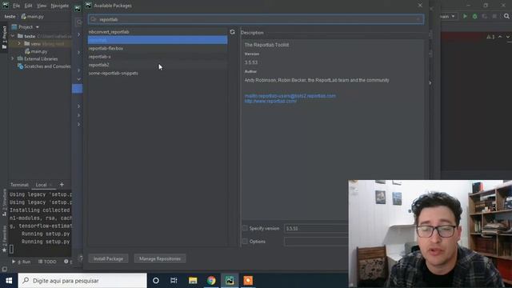This screenshot has width=512, height=288.
Task: Switch to PyCharm via the taskbar icon
Action: tap(230, 281)
